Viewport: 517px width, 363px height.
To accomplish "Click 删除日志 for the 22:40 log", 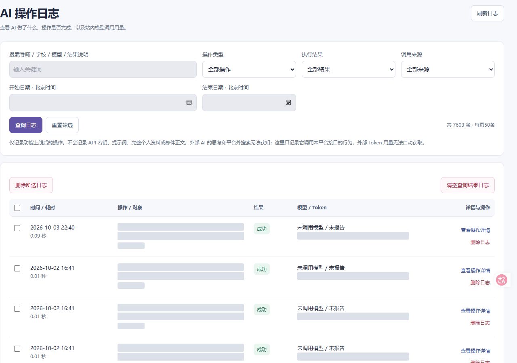I will (x=480, y=242).
